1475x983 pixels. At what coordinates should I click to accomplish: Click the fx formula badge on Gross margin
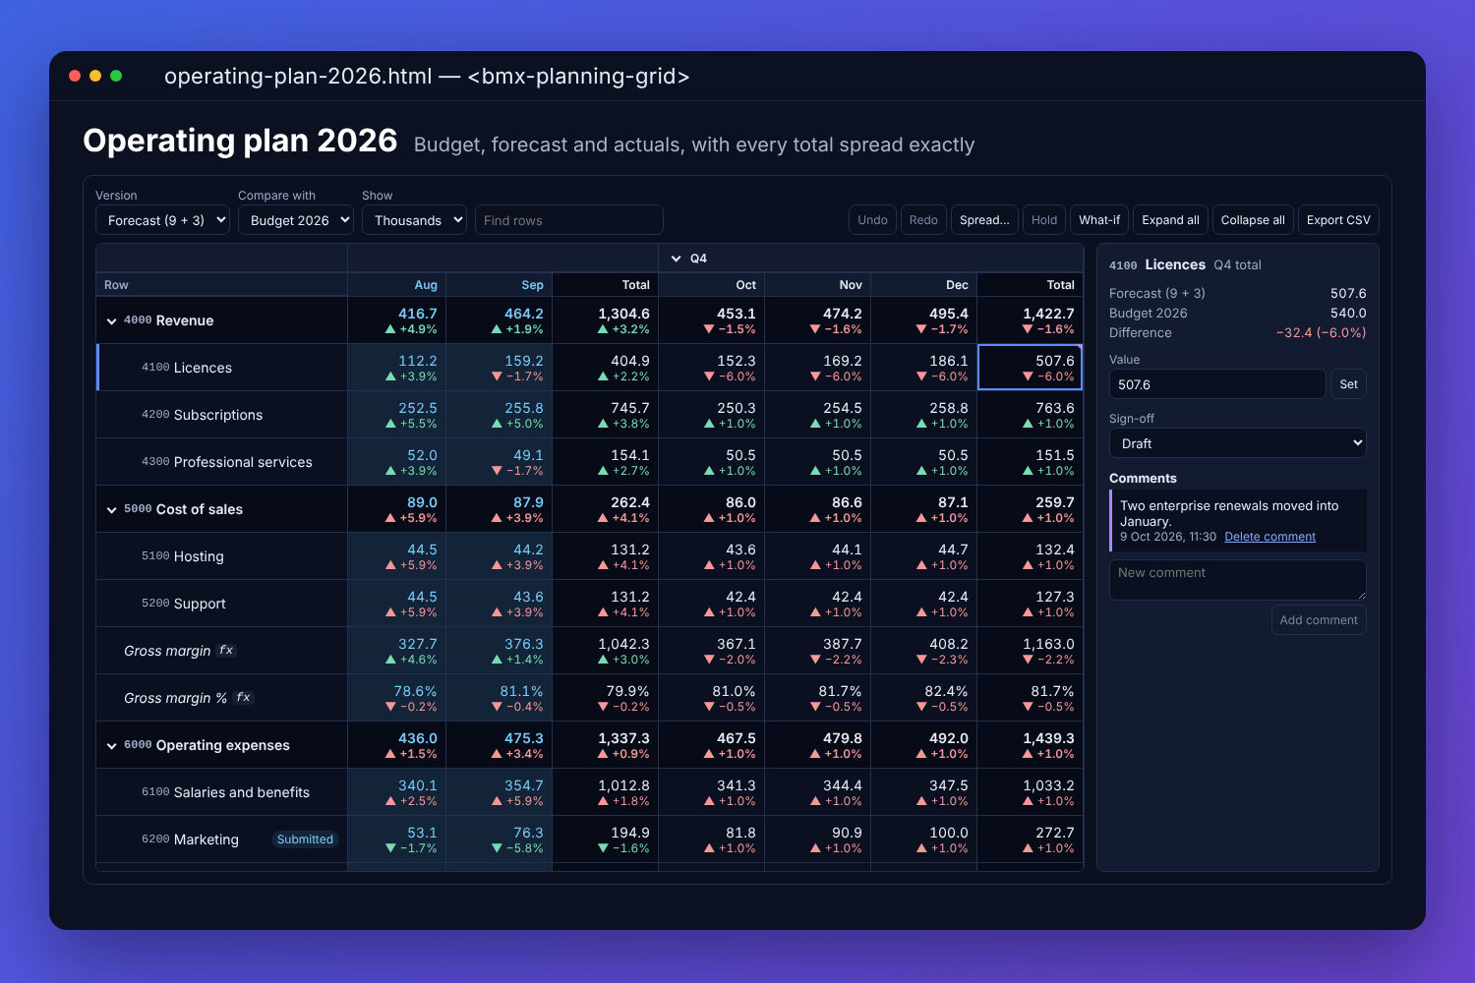click(226, 650)
